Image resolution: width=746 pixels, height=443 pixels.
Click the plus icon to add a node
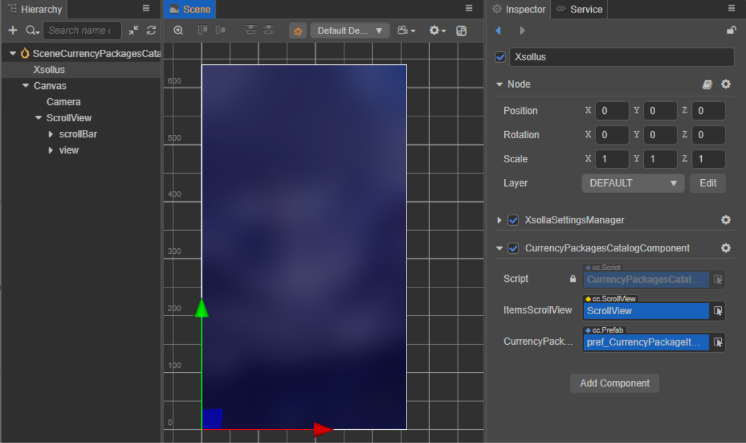click(12, 30)
